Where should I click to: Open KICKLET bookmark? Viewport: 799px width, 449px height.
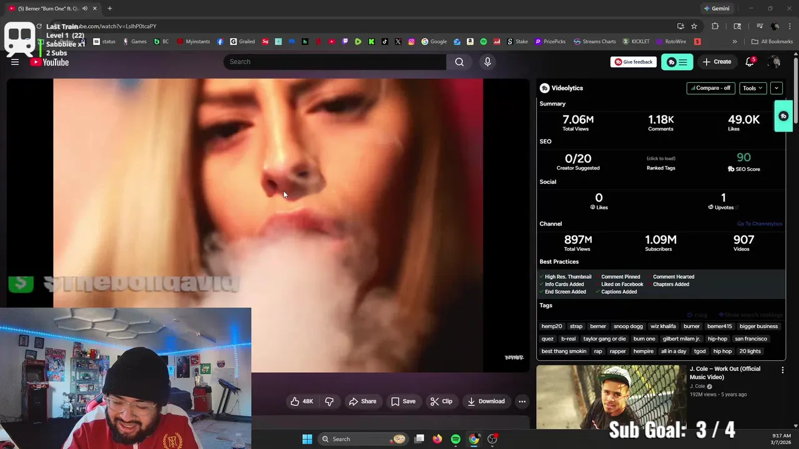pos(635,42)
